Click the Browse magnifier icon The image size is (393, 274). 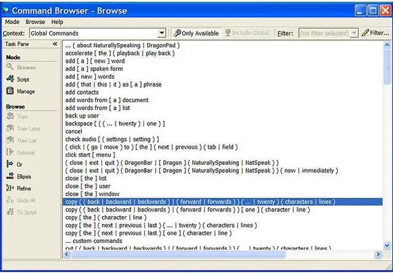pos(10,67)
